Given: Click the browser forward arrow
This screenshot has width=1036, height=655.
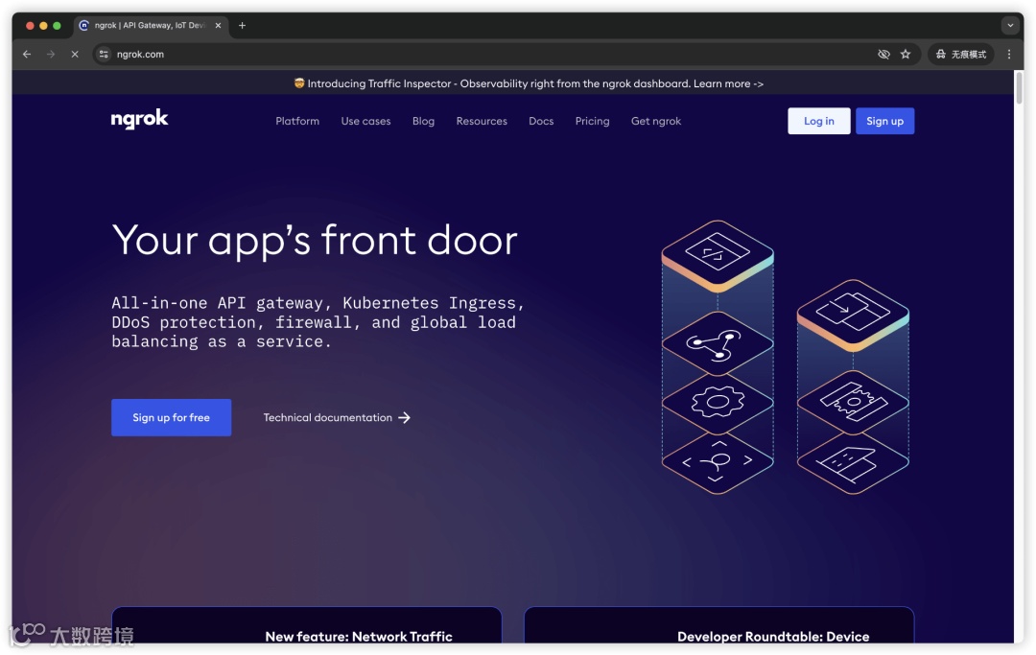Looking at the screenshot, I should coord(51,54).
